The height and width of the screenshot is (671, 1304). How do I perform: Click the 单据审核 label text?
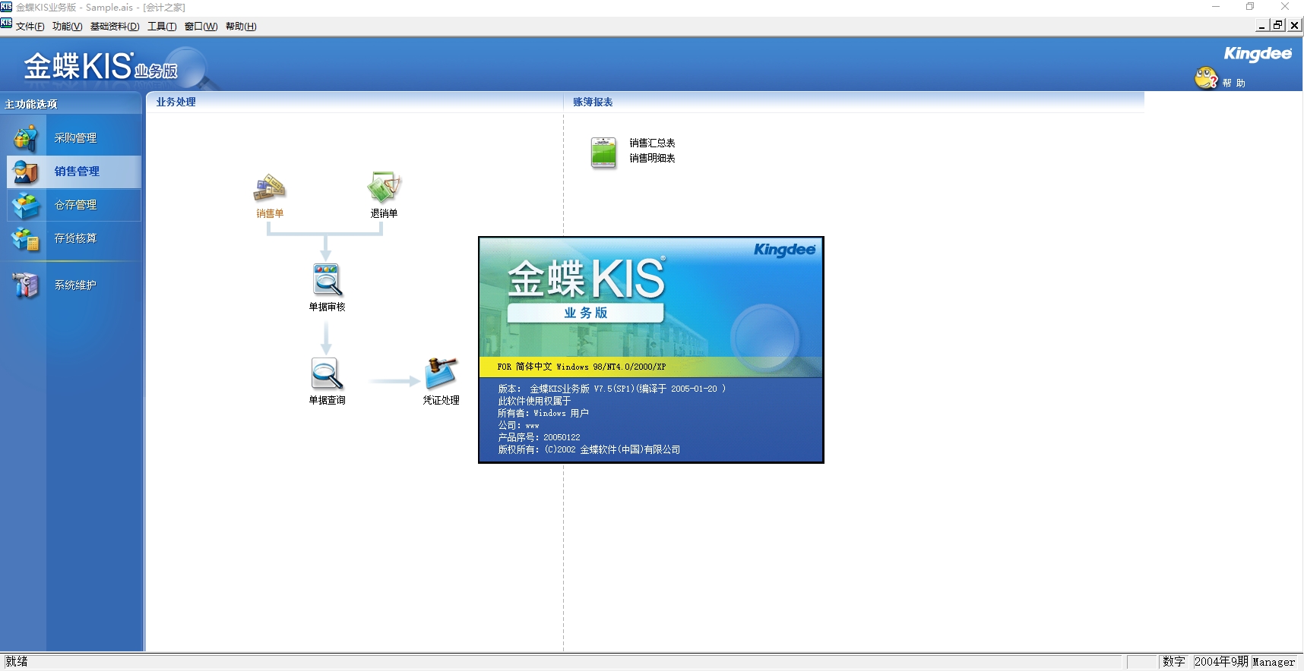(327, 307)
